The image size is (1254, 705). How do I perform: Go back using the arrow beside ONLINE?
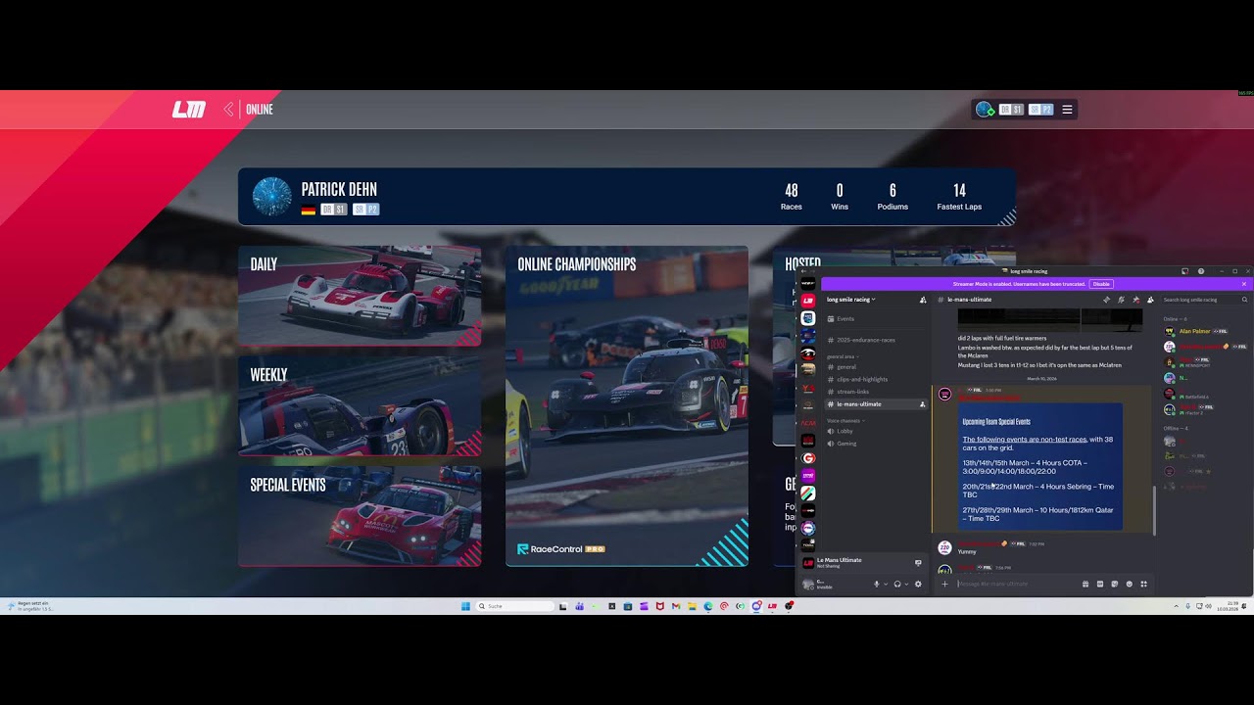pyautogui.click(x=229, y=110)
